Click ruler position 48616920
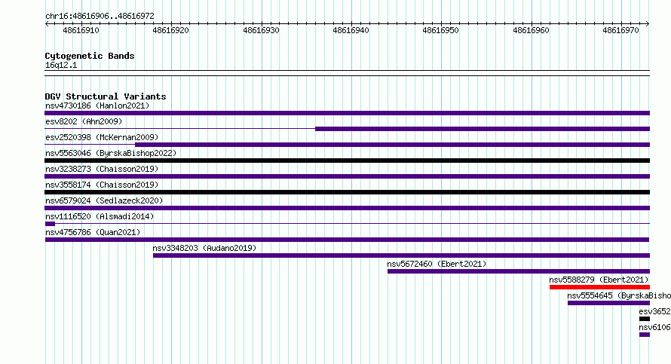 coord(170,30)
